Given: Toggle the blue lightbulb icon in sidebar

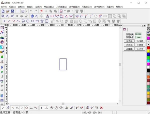Looking at the screenshot, I should click(2, 67).
